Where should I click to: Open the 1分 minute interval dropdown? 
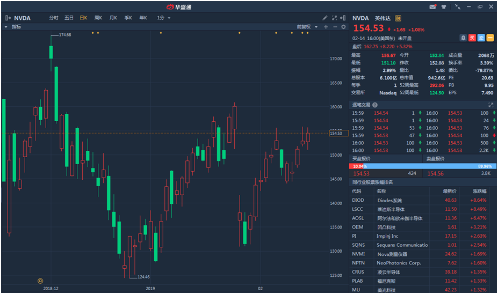pyautogui.click(x=164, y=18)
